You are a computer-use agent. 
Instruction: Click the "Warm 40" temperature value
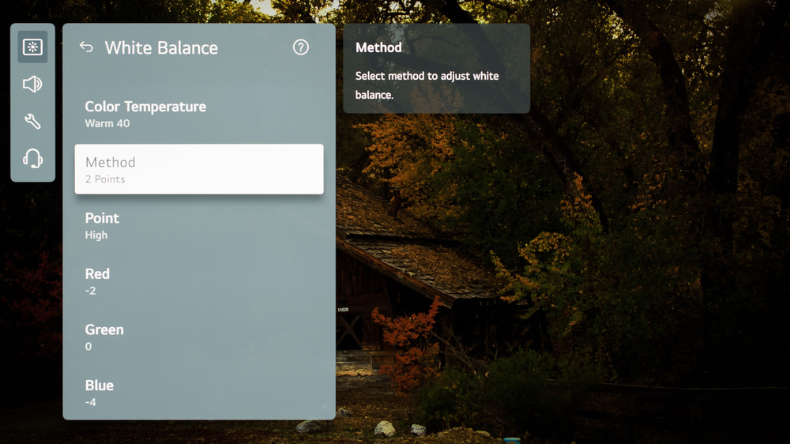[x=107, y=124]
